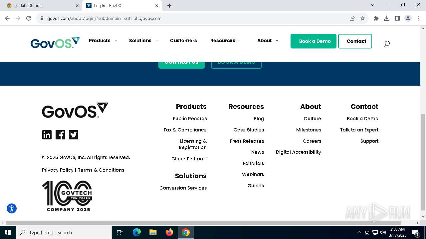Reload the current page

pos(29,18)
